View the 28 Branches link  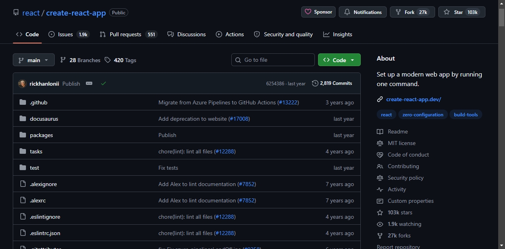click(80, 60)
